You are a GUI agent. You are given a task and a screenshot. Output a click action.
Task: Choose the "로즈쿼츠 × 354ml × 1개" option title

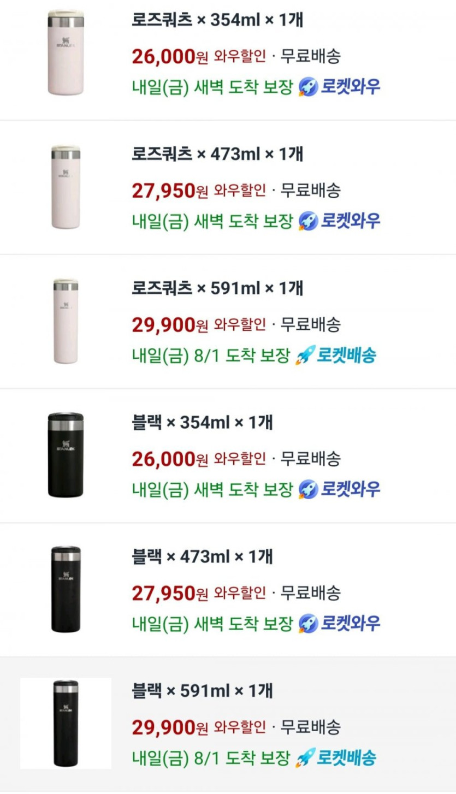click(217, 21)
